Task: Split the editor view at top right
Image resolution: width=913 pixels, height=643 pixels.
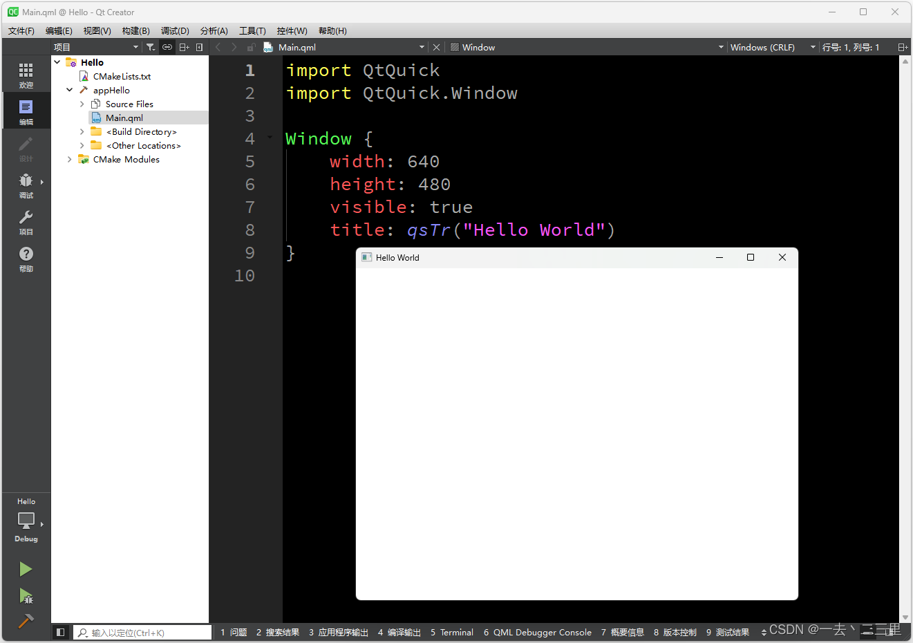Action: 903,47
